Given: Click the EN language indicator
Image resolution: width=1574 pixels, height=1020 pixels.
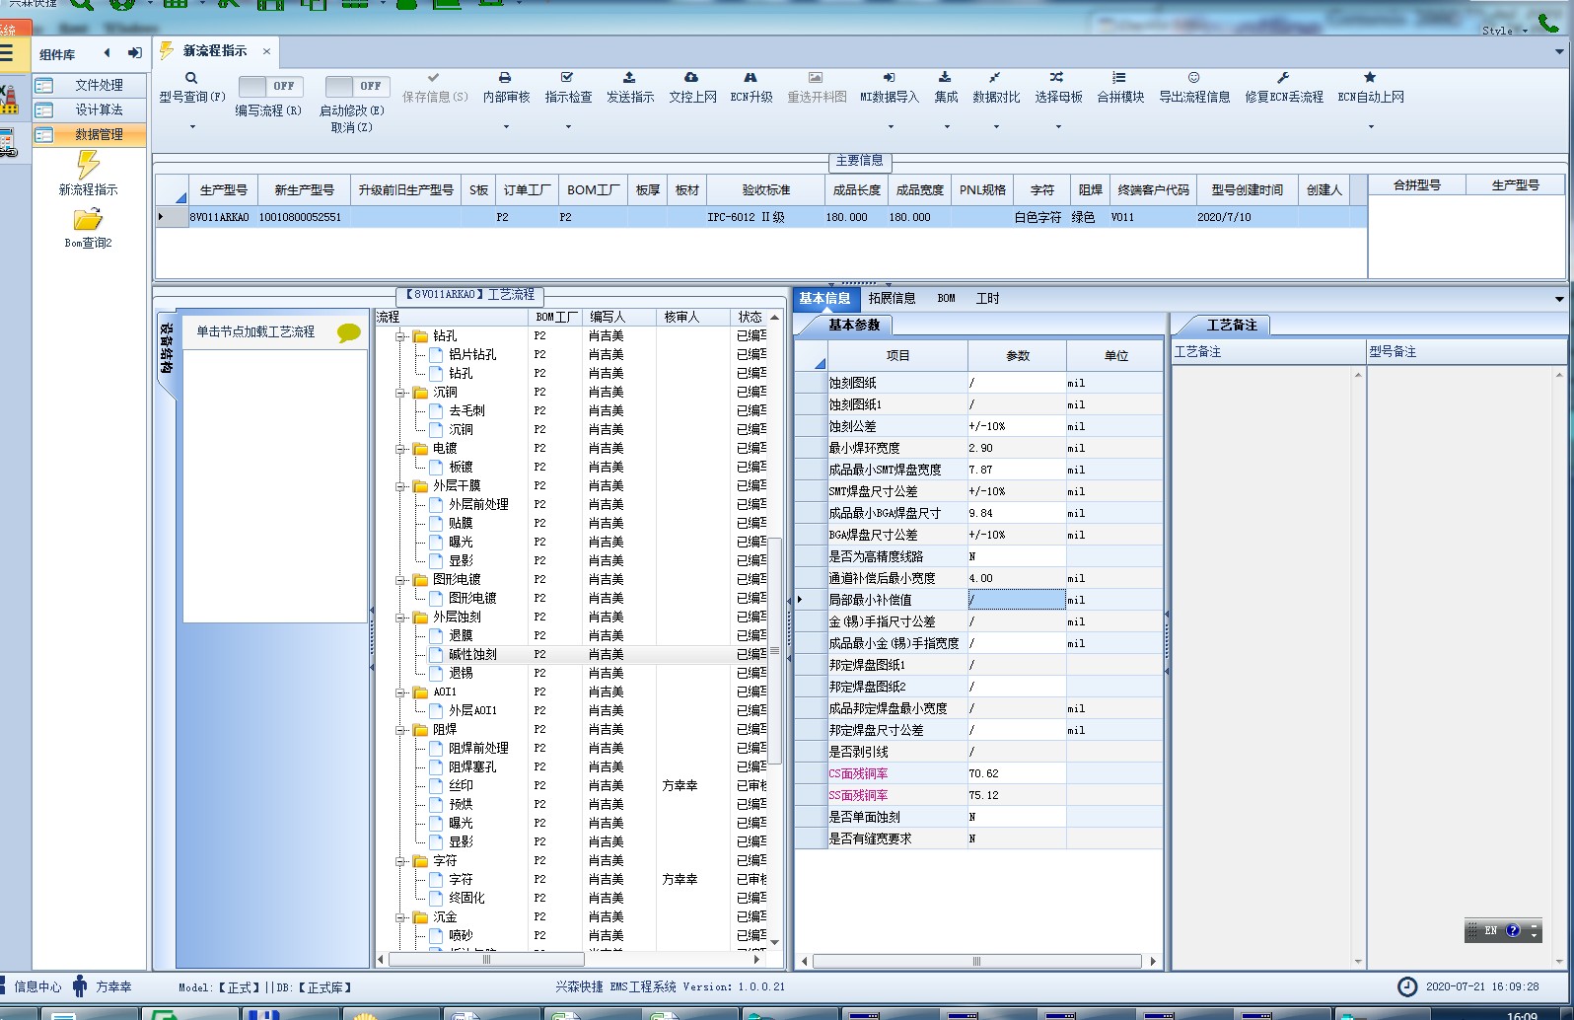Looking at the screenshot, I should pyautogui.click(x=1491, y=930).
